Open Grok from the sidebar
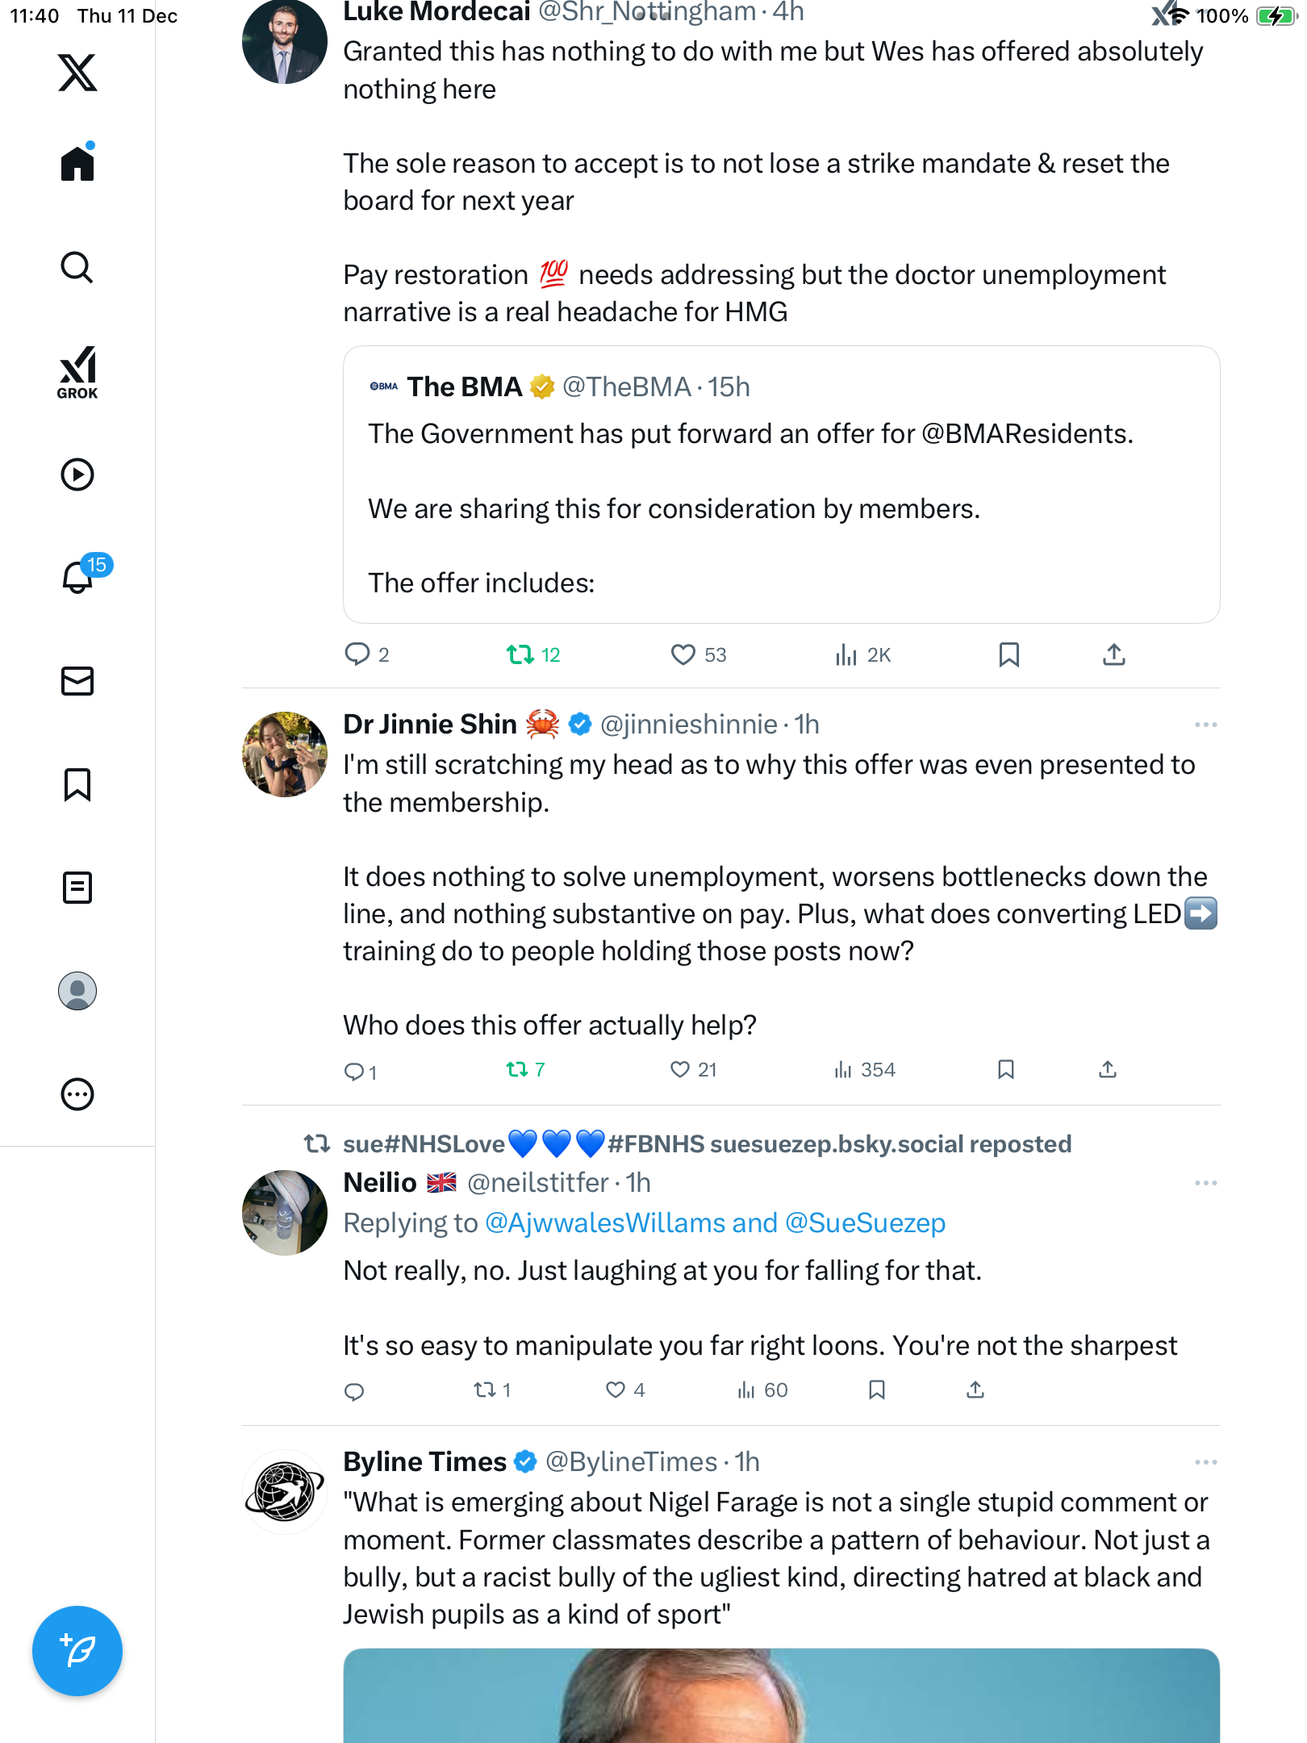Image resolution: width=1307 pixels, height=1743 pixels. point(77,373)
